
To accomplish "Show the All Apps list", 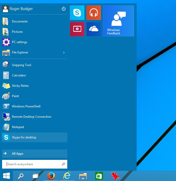I will point(35,154).
